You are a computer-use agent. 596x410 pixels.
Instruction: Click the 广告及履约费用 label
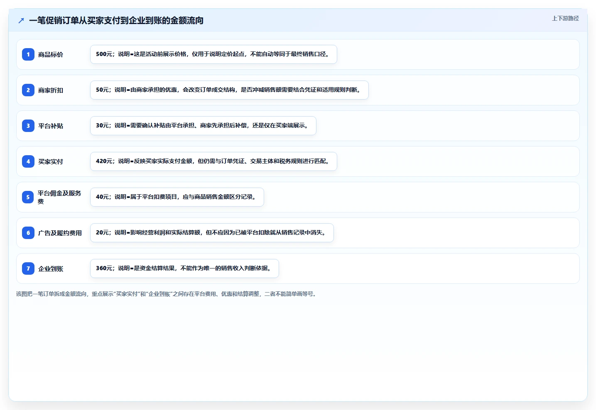click(60, 233)
